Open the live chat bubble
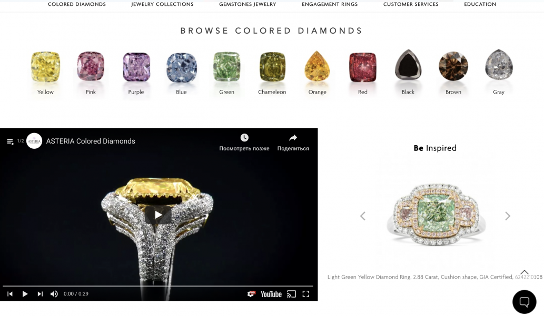 pos(524,302)
